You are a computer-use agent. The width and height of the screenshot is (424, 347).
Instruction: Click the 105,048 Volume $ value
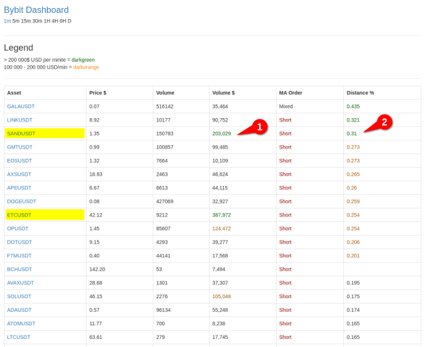pyautogui.click(x=221, y=296)
